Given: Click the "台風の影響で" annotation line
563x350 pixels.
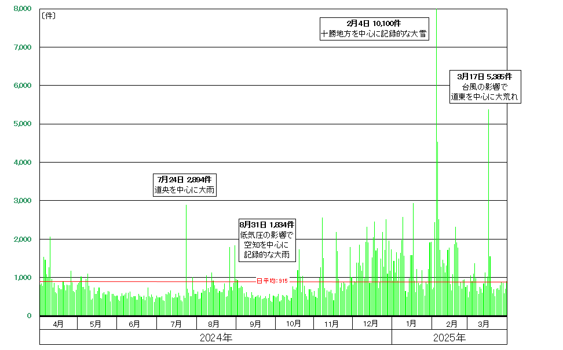Looking at the screenshot, I should 485,87.
